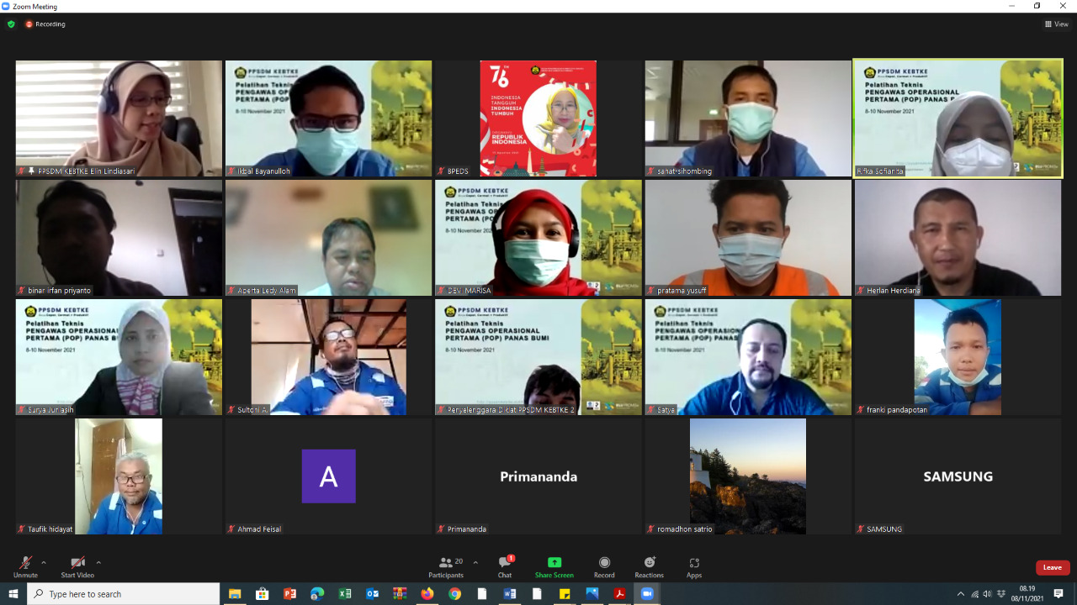Open the View layout menu
The height and width of the screenshot is (605, 1077).
[1056, 24]
